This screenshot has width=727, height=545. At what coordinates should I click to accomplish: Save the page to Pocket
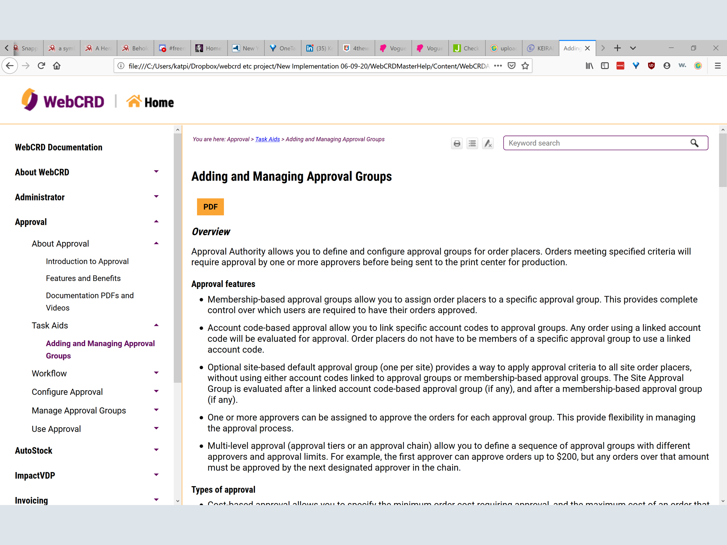tap(511, 66)
